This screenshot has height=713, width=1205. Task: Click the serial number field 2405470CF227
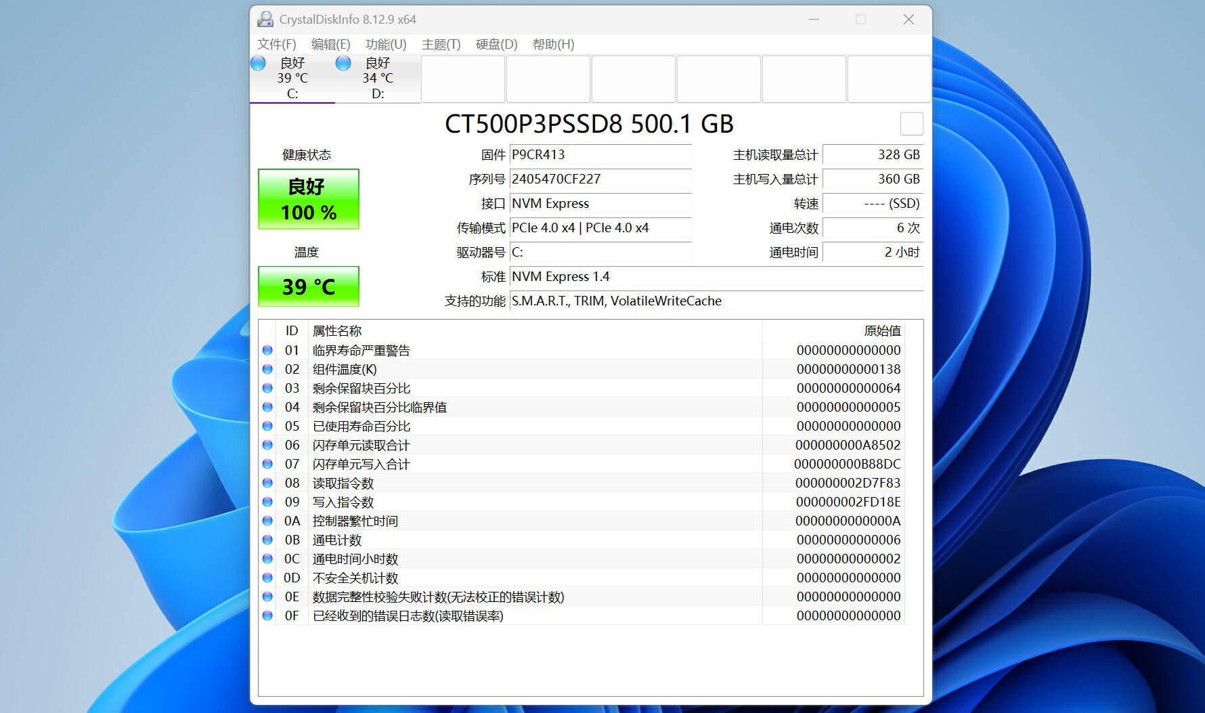pyautogui.click(x=600, y=179)
